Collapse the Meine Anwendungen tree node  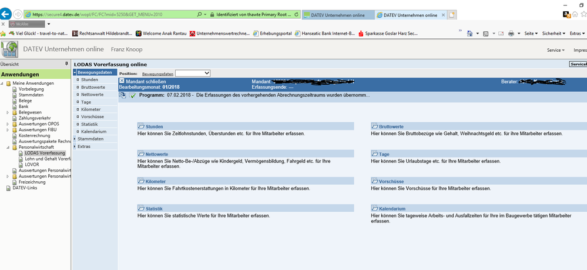point(2,84)
